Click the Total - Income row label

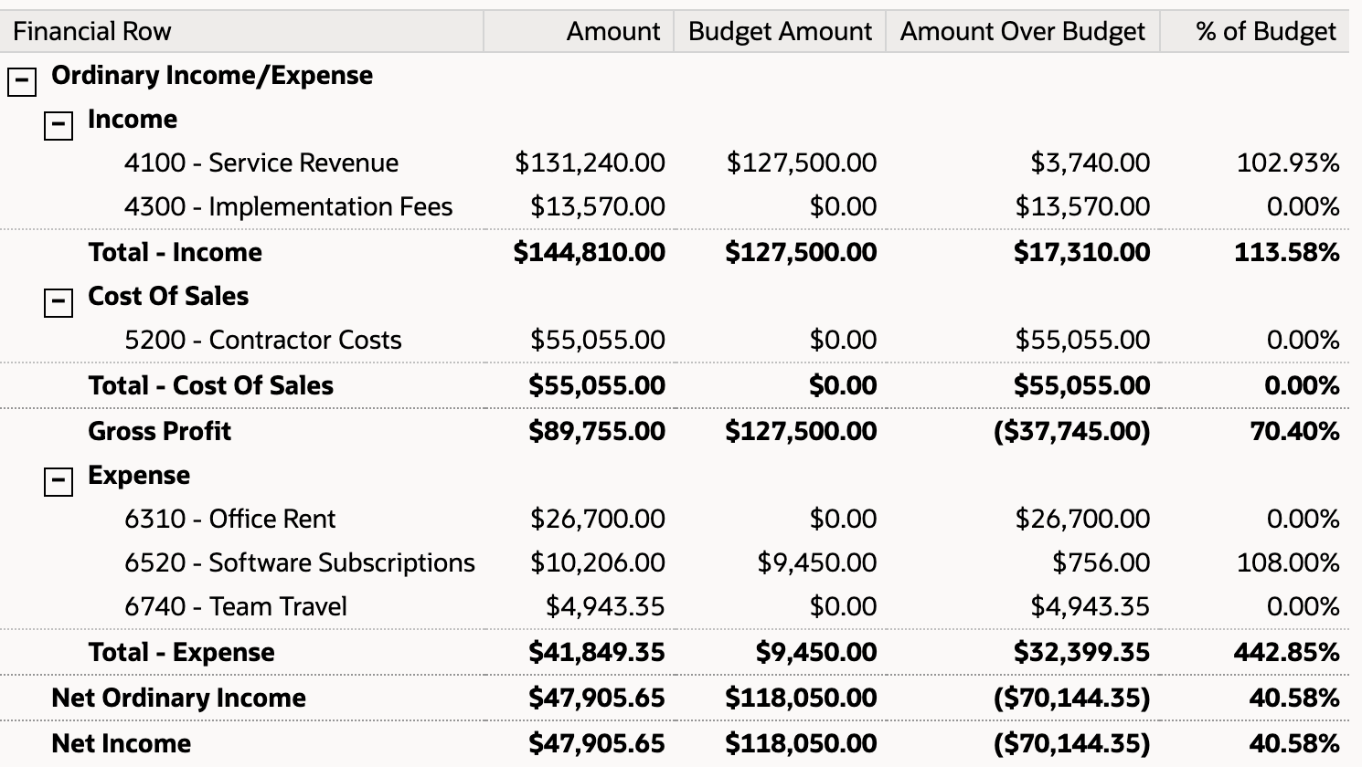click(176, 252)
